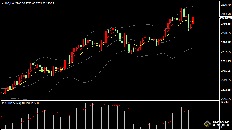Click the highlighted 2797.21 current price tag
Screen dimensions: 232x130
pos(225,18)
